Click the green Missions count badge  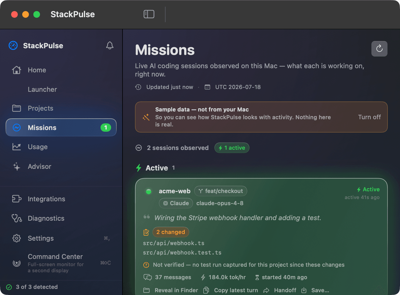[106, 128]
